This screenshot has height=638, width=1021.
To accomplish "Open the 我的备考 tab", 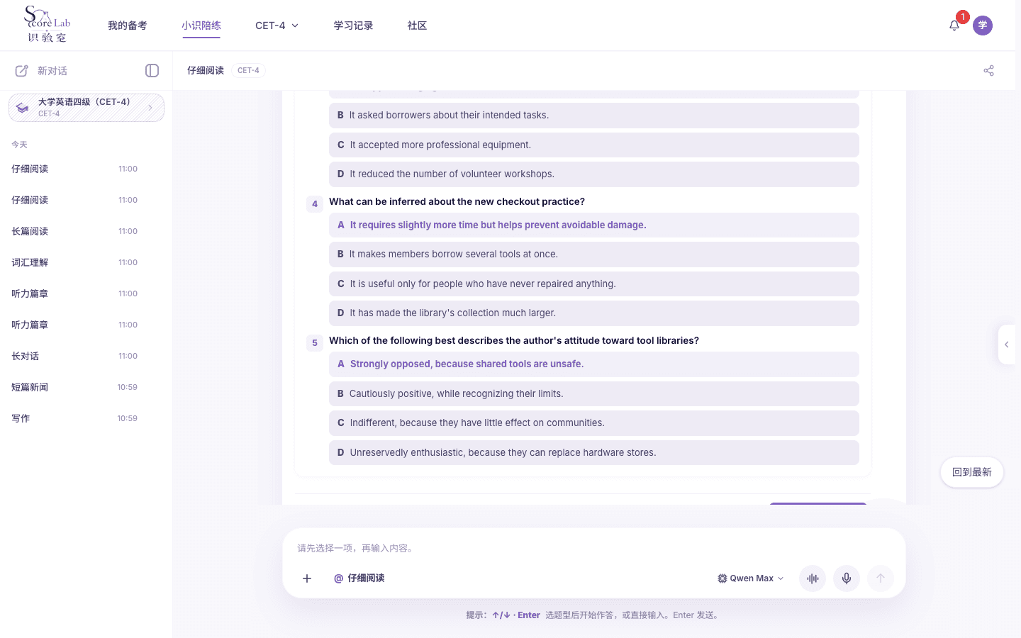I will pos(128,26).
